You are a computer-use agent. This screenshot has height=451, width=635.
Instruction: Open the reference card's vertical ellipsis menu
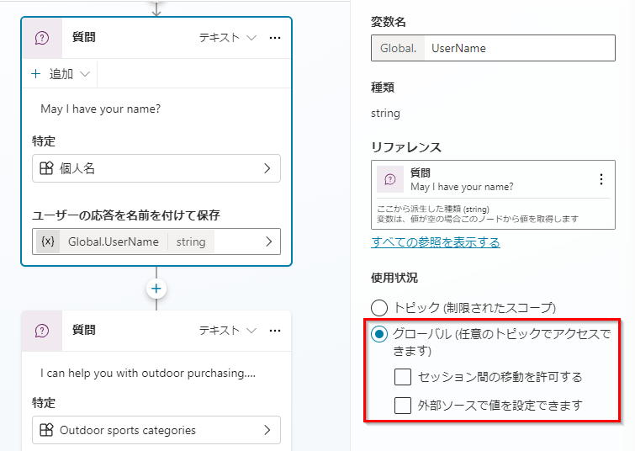pyautogui.click(x=601, y=179)
